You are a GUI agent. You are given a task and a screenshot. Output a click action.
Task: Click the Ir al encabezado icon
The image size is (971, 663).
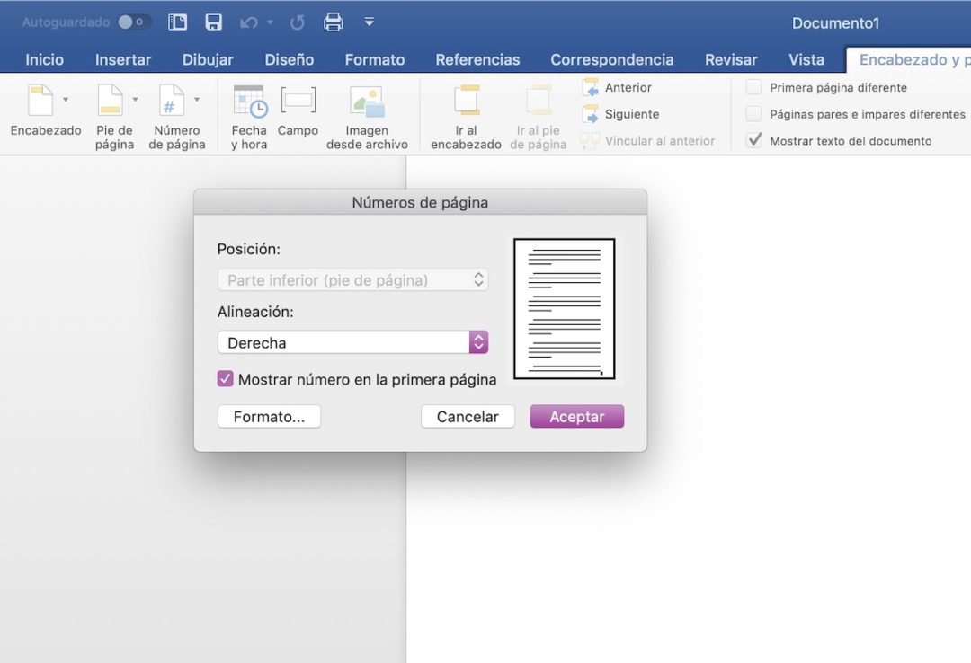(x=467, y=100)
